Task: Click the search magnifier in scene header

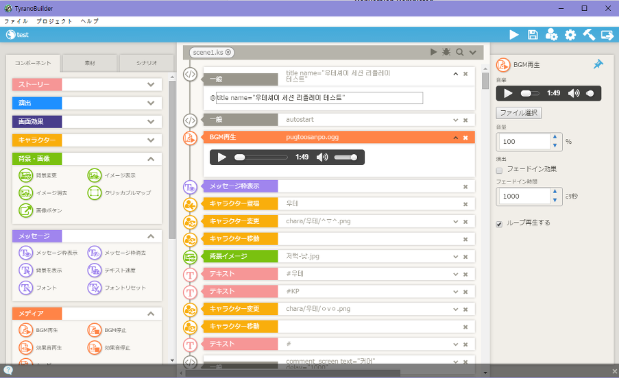Action: coord(459,52)
